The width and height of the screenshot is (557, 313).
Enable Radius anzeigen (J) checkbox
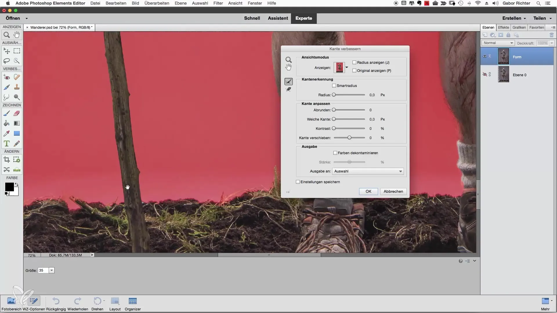(354, 63)
